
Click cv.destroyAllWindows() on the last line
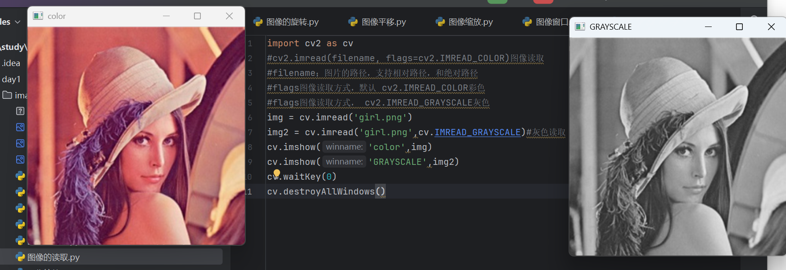pos(326,191)
